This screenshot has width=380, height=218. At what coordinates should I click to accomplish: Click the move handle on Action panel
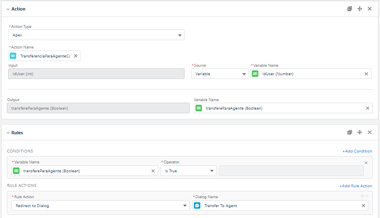pyautogui.click(x=360, y=9)
